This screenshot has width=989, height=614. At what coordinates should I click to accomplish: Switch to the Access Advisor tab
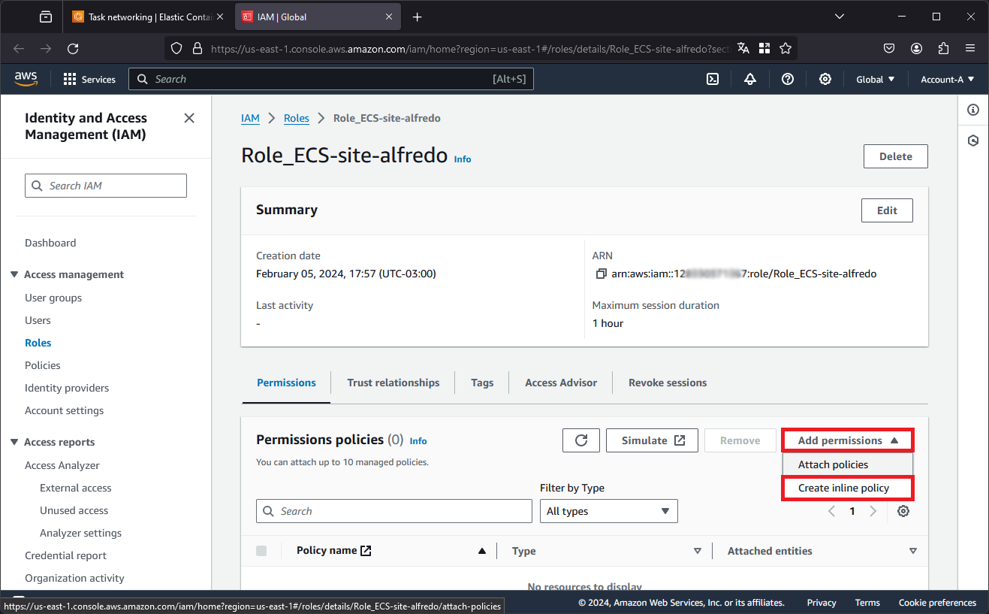point(561,383)
